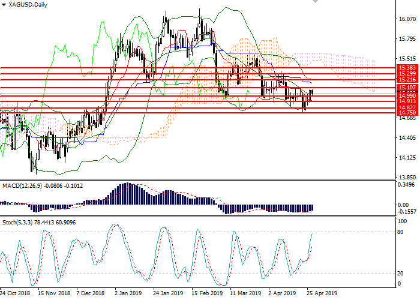This screenshot has height=300, width=420.
Task: Click the 2 Jan 2019 date label
Action: pyautogui.click(x=127, y=294)
